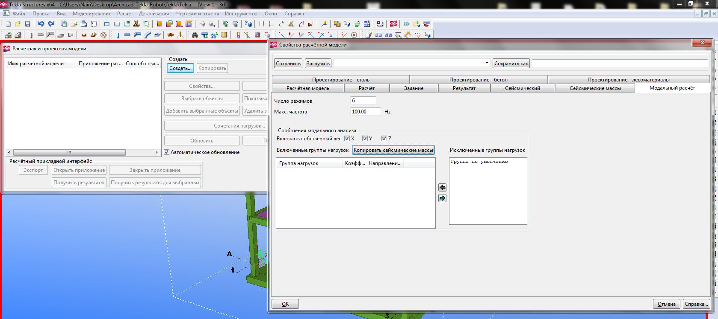Click the Undo arrow icon
The height and width of the screenshot is (319, 718).
point(41,24)
